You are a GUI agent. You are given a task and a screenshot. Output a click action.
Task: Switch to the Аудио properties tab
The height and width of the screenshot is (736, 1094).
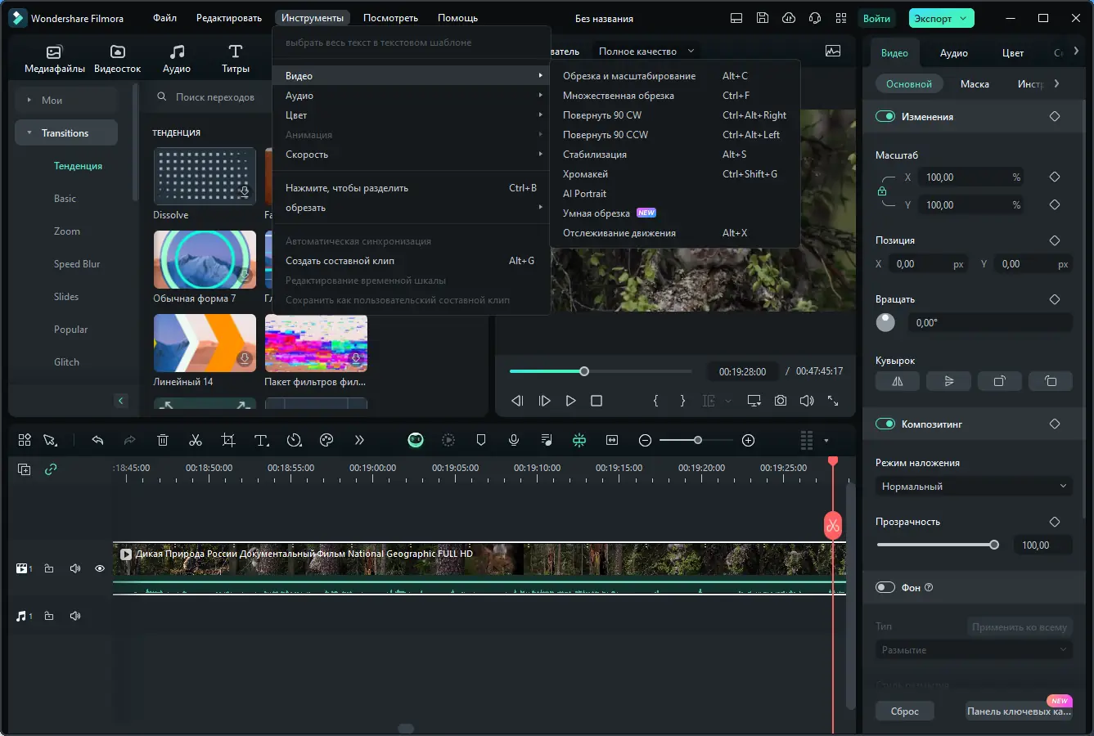(x=953, y=53)
